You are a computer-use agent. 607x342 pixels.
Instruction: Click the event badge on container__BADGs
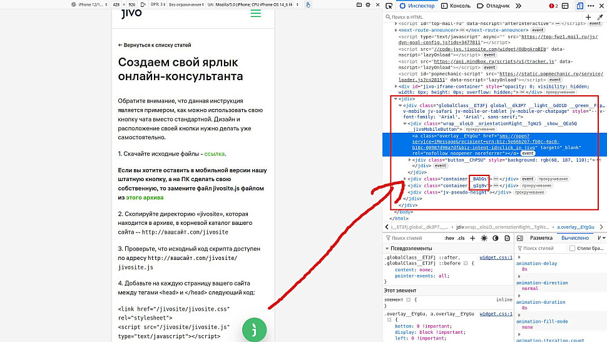tap(528, 179)
